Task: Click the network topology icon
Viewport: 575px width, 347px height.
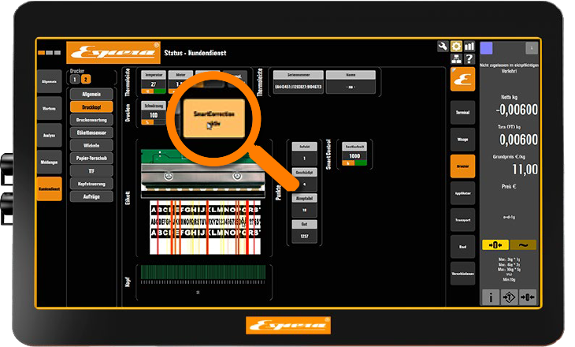Action: pos(456,59)
